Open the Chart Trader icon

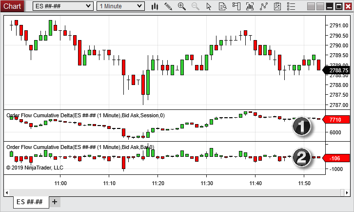[x=236, y=6]
